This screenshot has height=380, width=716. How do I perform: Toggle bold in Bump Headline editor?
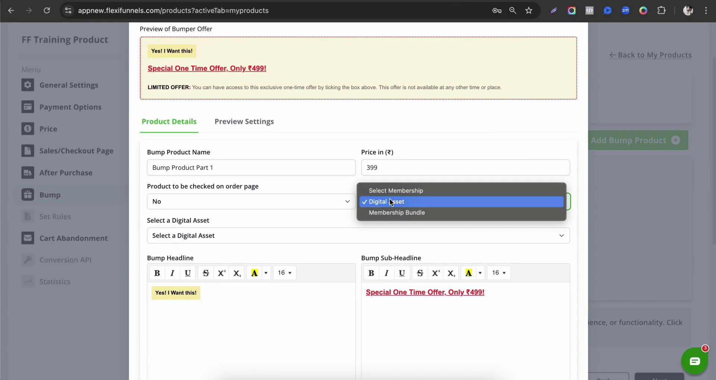(157, 273)
